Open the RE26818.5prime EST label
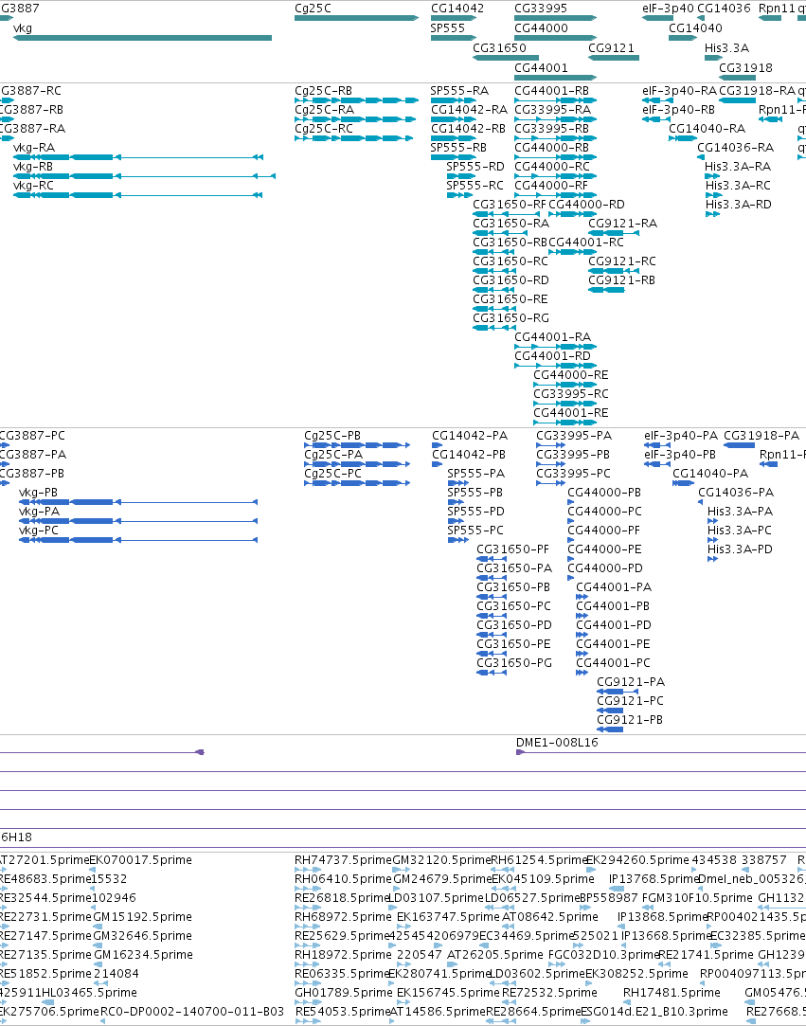Screen dimensions: 806x1026 tap(342, 898)
